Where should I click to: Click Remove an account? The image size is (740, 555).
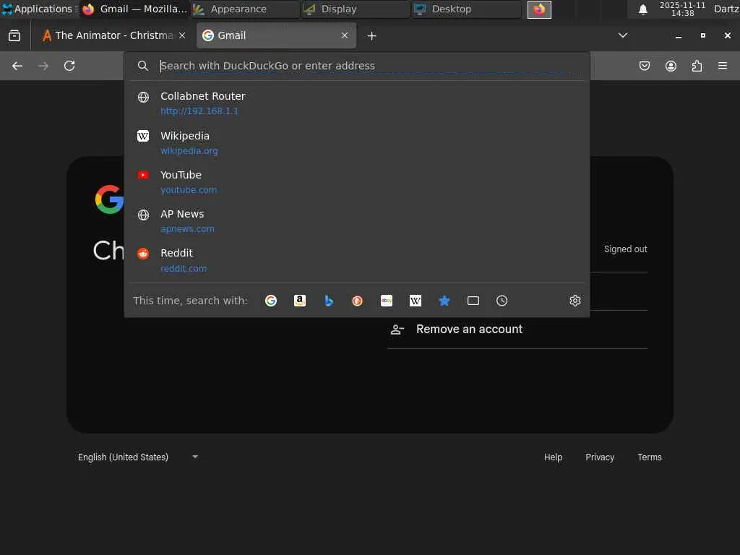tap(469, 329)
